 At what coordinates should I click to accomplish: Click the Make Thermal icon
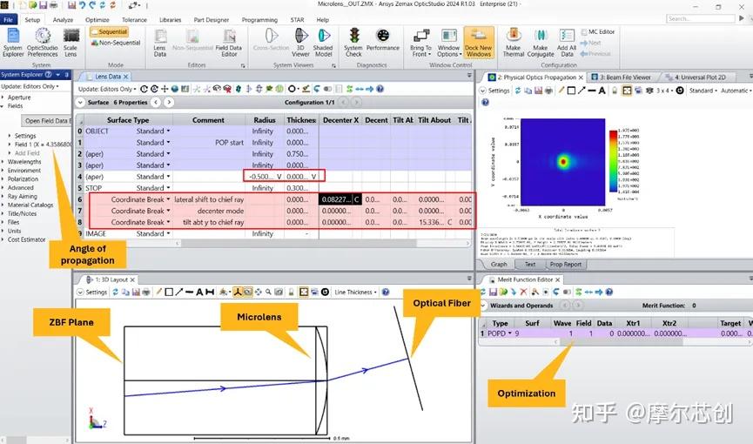513,43
